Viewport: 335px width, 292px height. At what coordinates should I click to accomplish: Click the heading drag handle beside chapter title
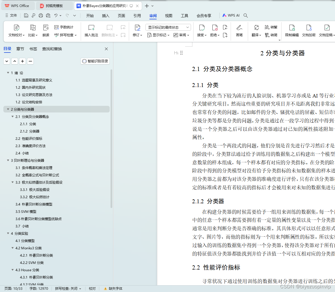(181, 53)
